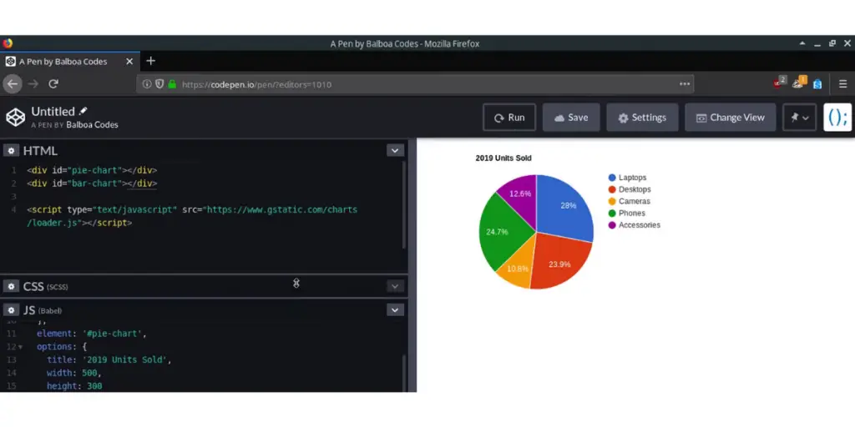Reload the page with refresh icon
The width and height of the screenshot is (855, 427).
[x=53, y=84]
